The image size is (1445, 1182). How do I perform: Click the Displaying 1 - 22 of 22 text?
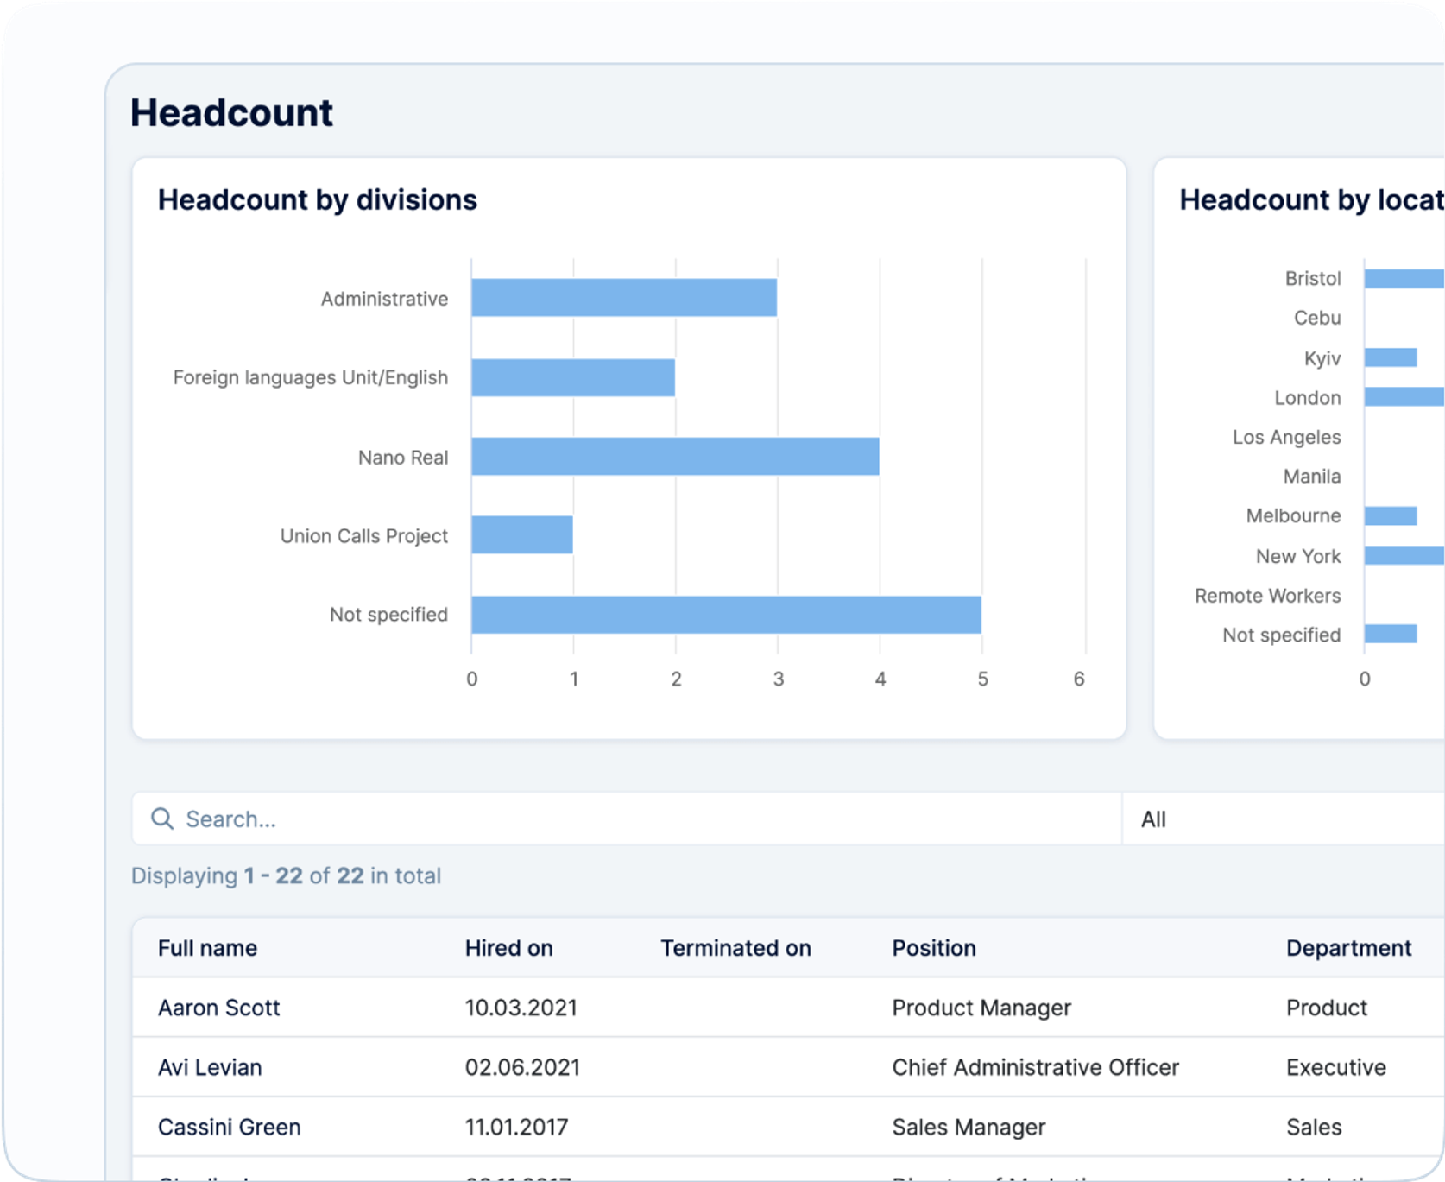click(286, 875)
